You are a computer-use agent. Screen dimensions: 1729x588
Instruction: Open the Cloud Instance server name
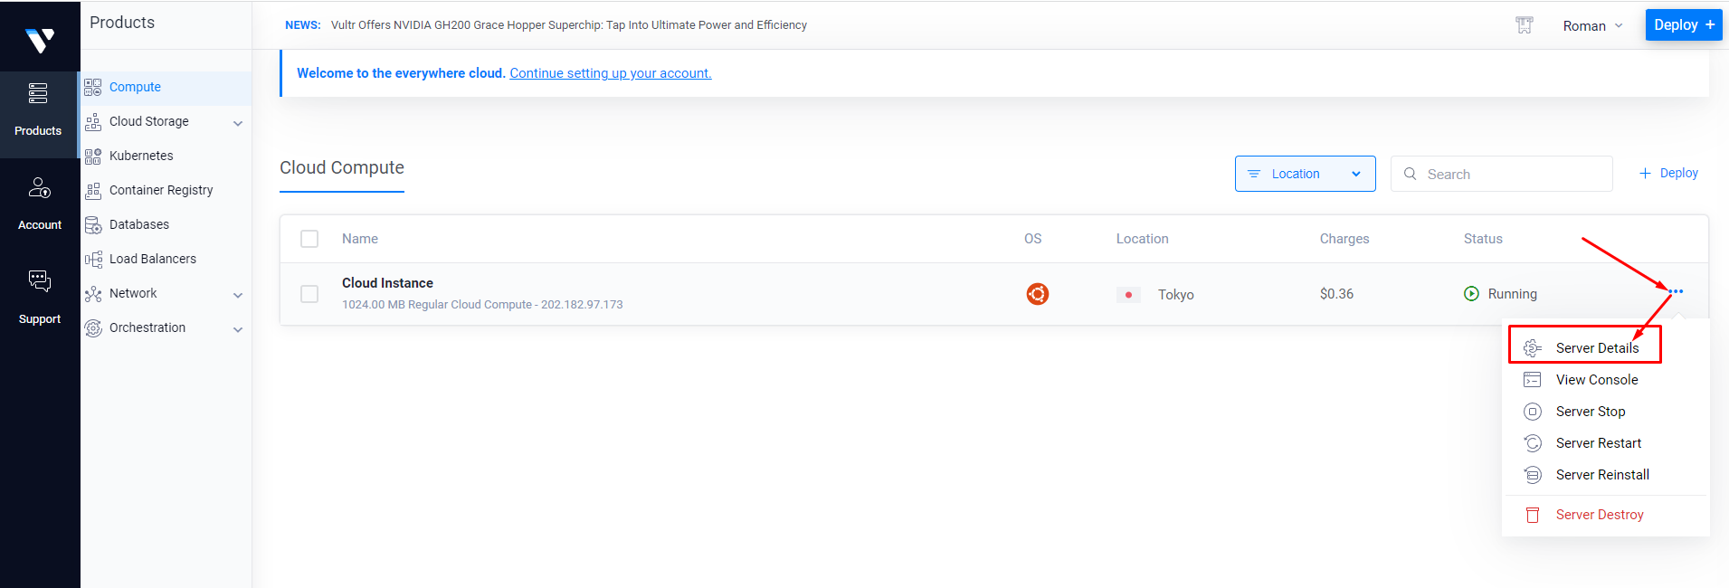[387, 283]
